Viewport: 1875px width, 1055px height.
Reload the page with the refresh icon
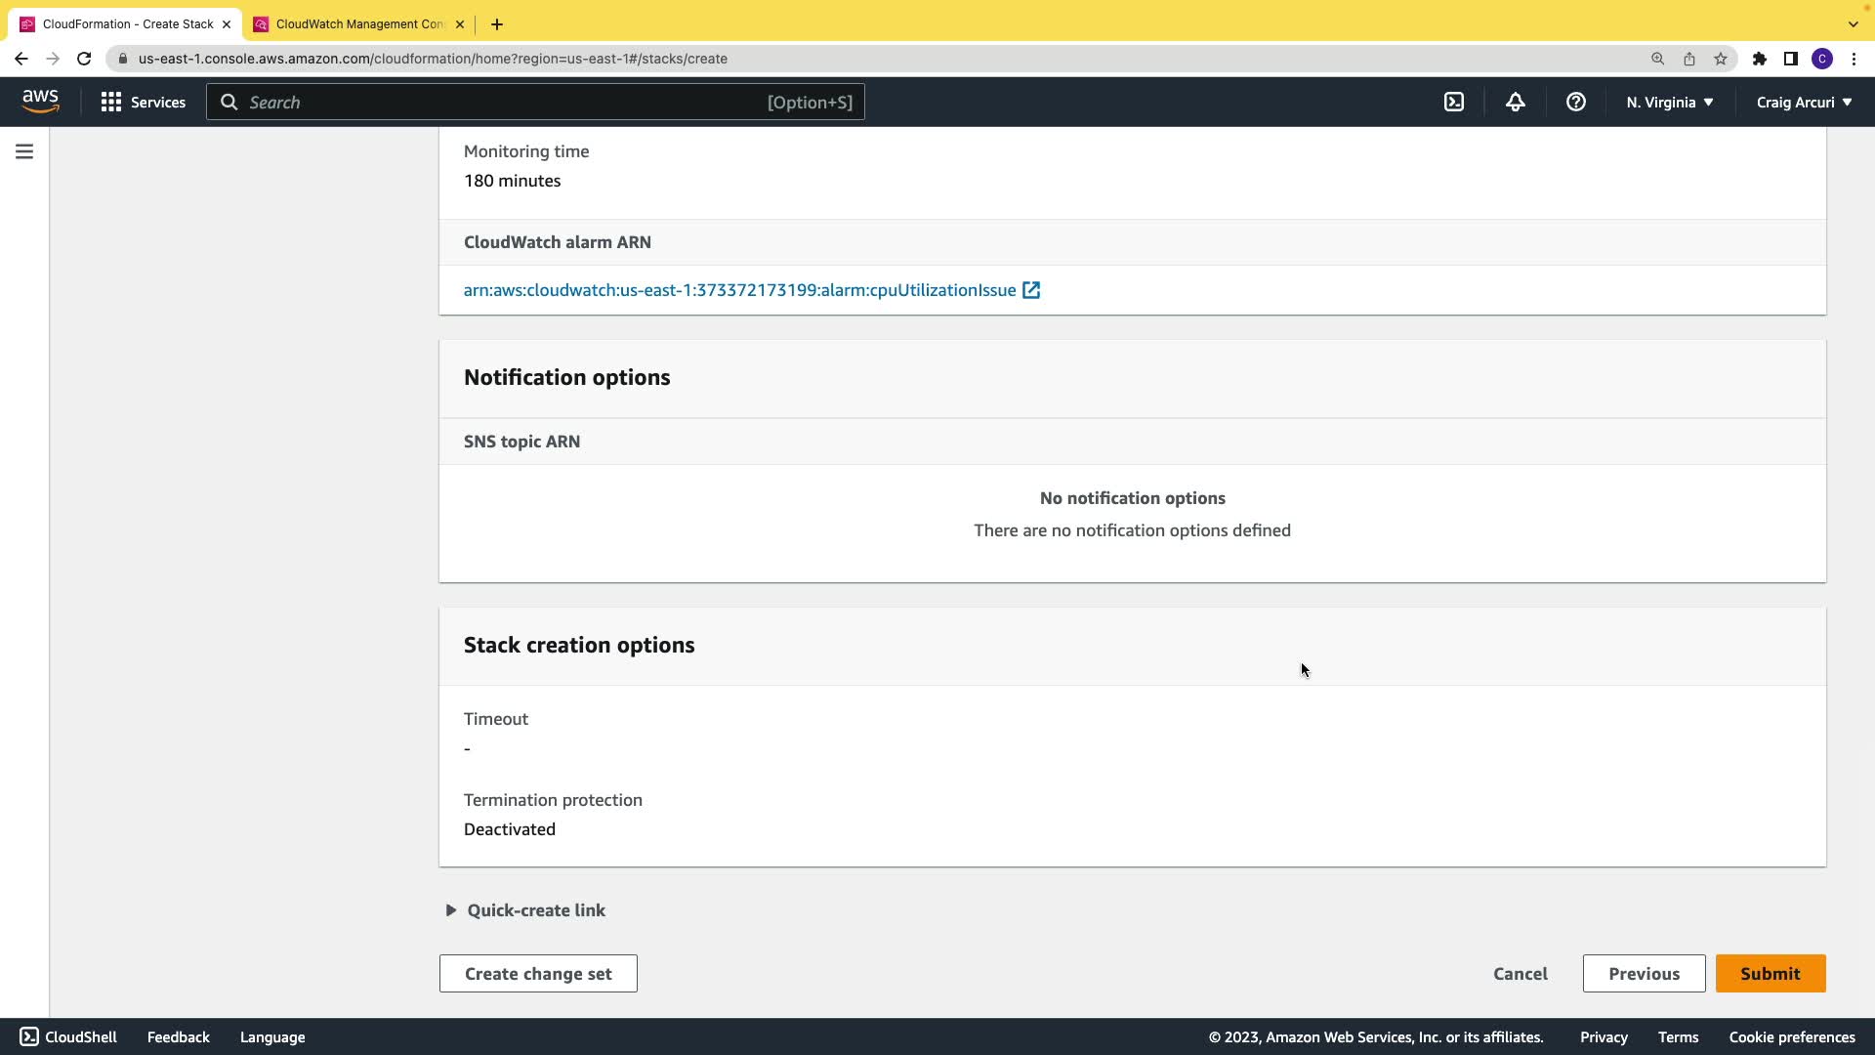pos(84,59)
